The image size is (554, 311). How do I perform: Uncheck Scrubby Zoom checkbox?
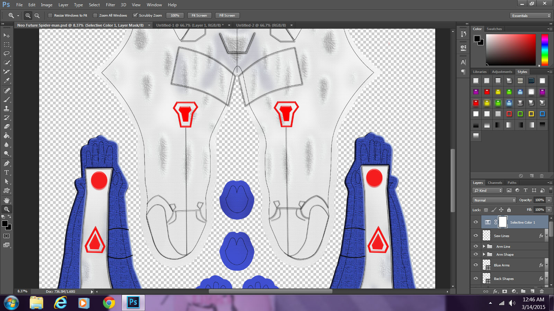[135, 16]
